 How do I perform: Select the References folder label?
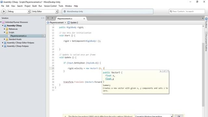13,29
